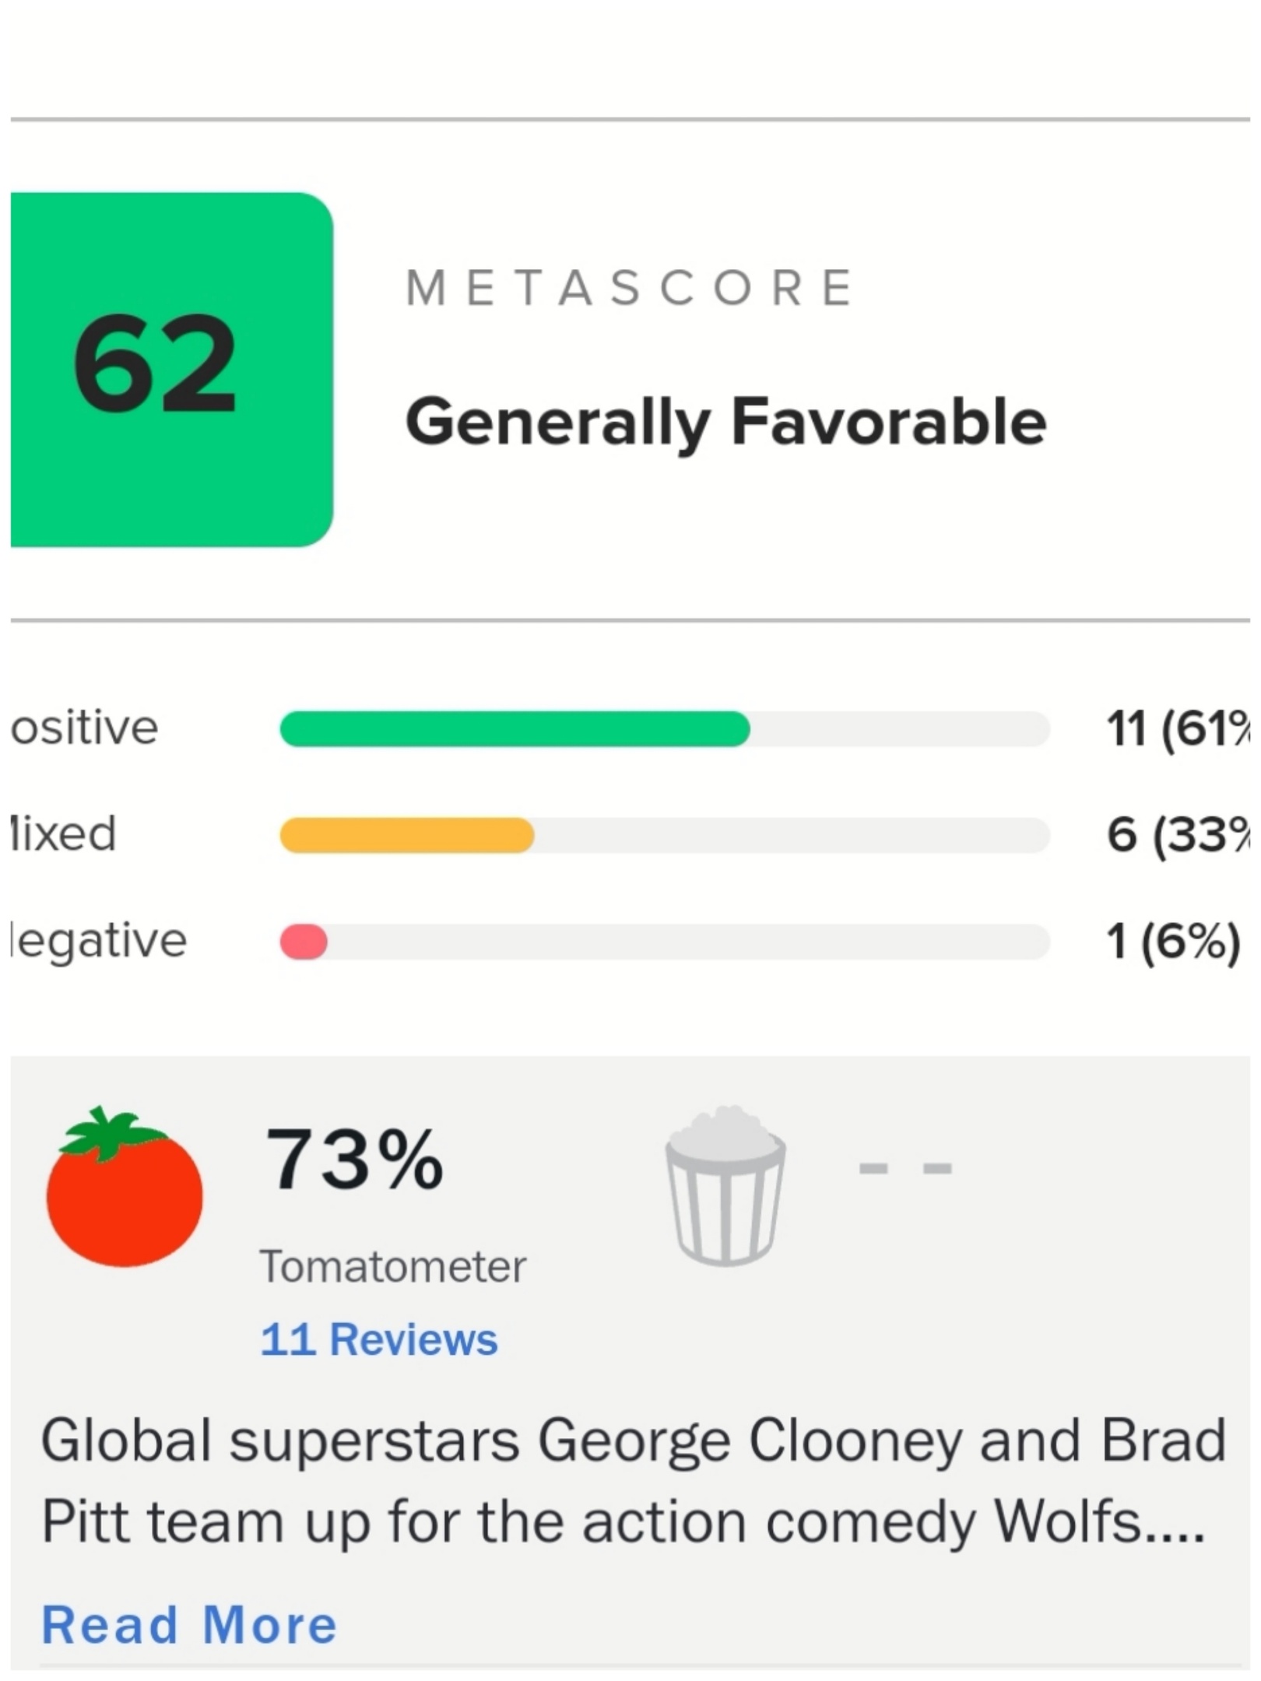The image size is (1261, 1681).
Task: Click the Wolfs description text
Action: coord(632,1480)
